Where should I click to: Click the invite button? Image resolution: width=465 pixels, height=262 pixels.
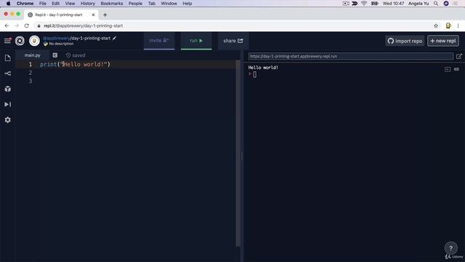tap(159, 41)
